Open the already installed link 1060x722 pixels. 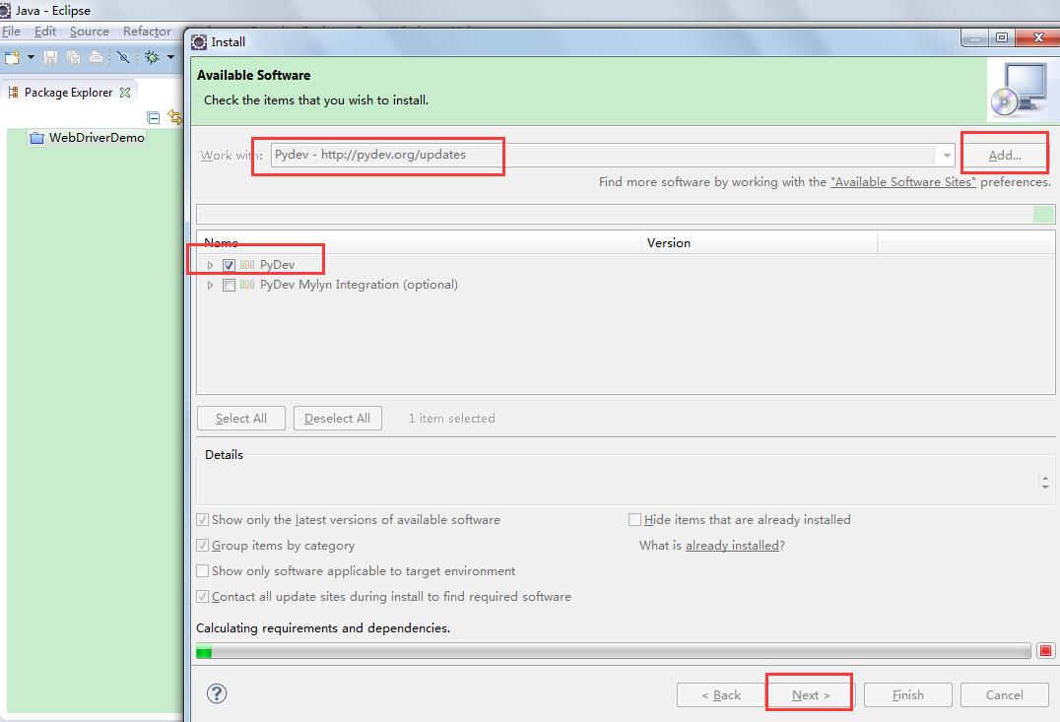pos(733,545)
